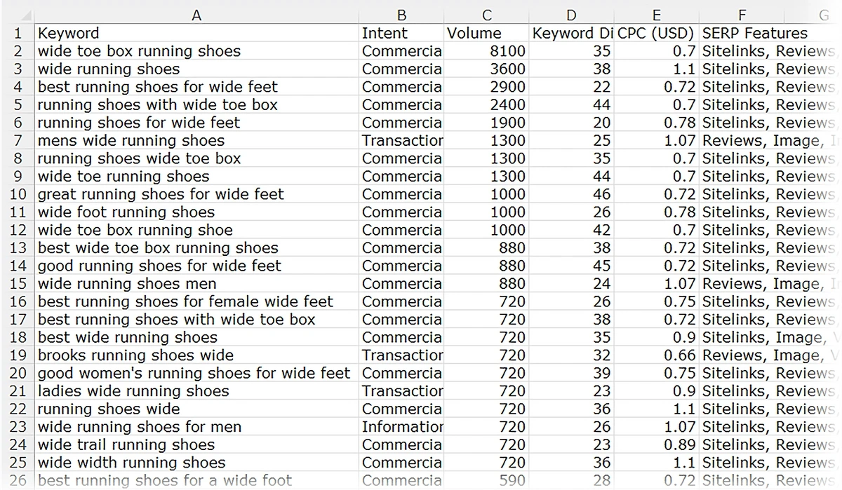This screenshot has height=490, width=842.
Task: Select cell 'best wide running shoes'
Action: click(196, 337)
